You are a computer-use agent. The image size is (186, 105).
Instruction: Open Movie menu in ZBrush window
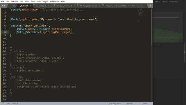(x=158, y=2)
